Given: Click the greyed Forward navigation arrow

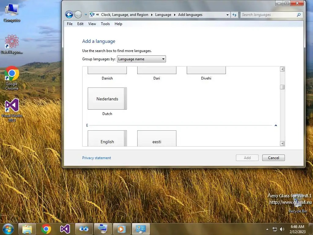Looking at the screenshot, I should click(x=78, y=14).
